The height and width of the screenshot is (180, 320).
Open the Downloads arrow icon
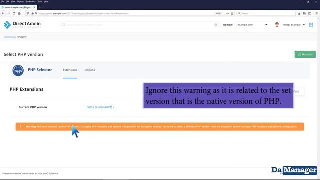[299, 13]
